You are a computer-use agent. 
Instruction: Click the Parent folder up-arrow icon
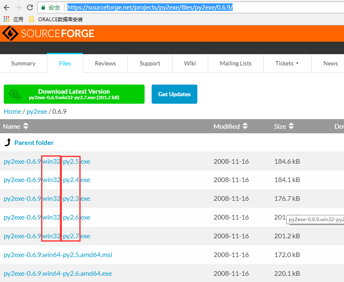coord(8,142)
